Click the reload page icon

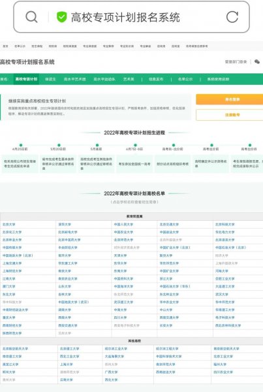232,17
